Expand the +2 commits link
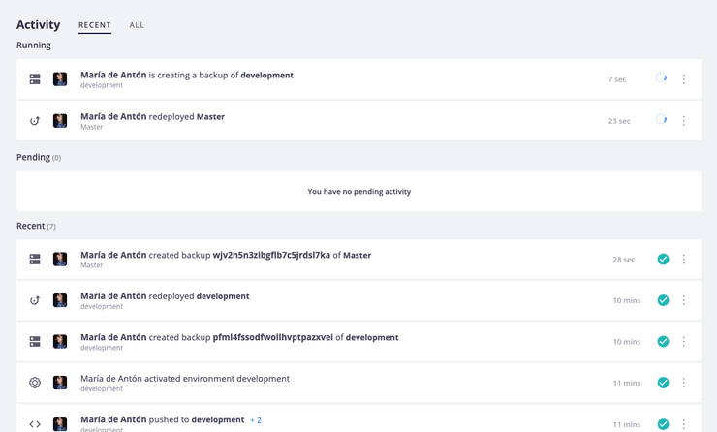The image size is (717, 432). pos(256,420)
